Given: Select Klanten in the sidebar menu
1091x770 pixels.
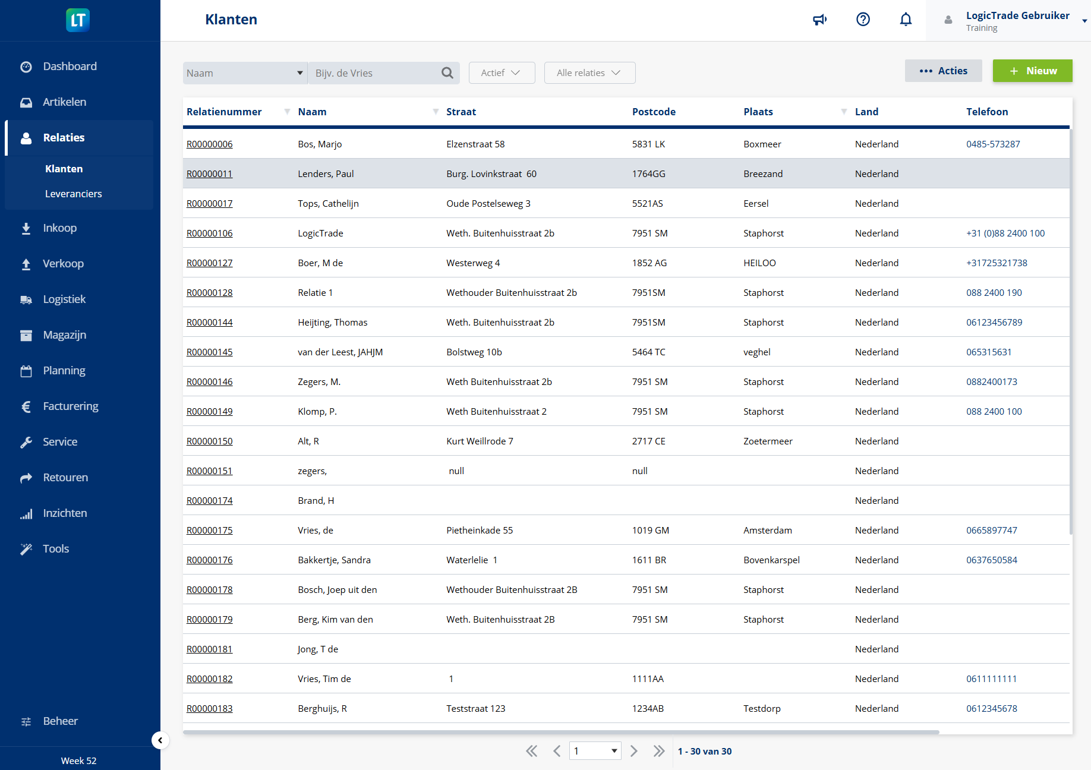Looking at the screenshot, I should pos(64,168).
